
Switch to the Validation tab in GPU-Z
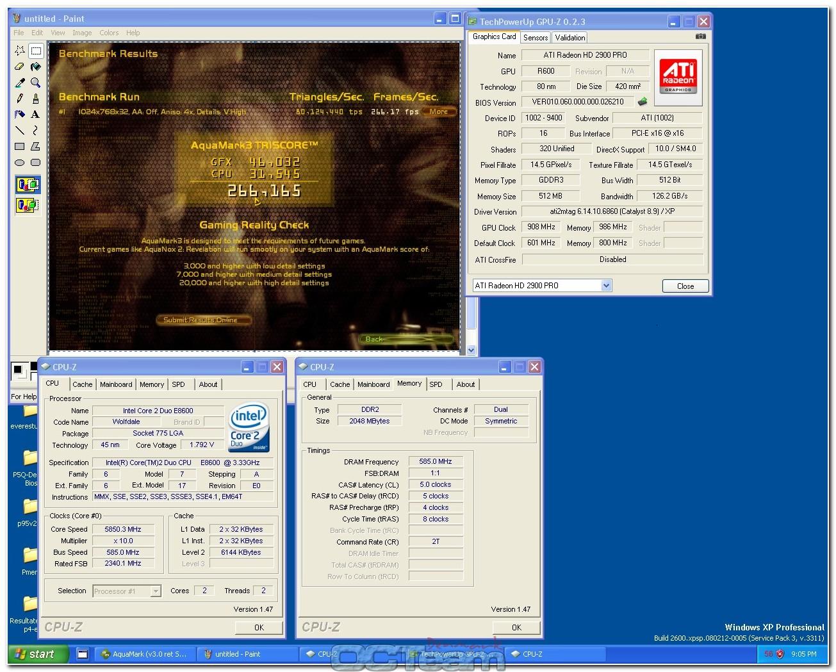coord(570,38)
